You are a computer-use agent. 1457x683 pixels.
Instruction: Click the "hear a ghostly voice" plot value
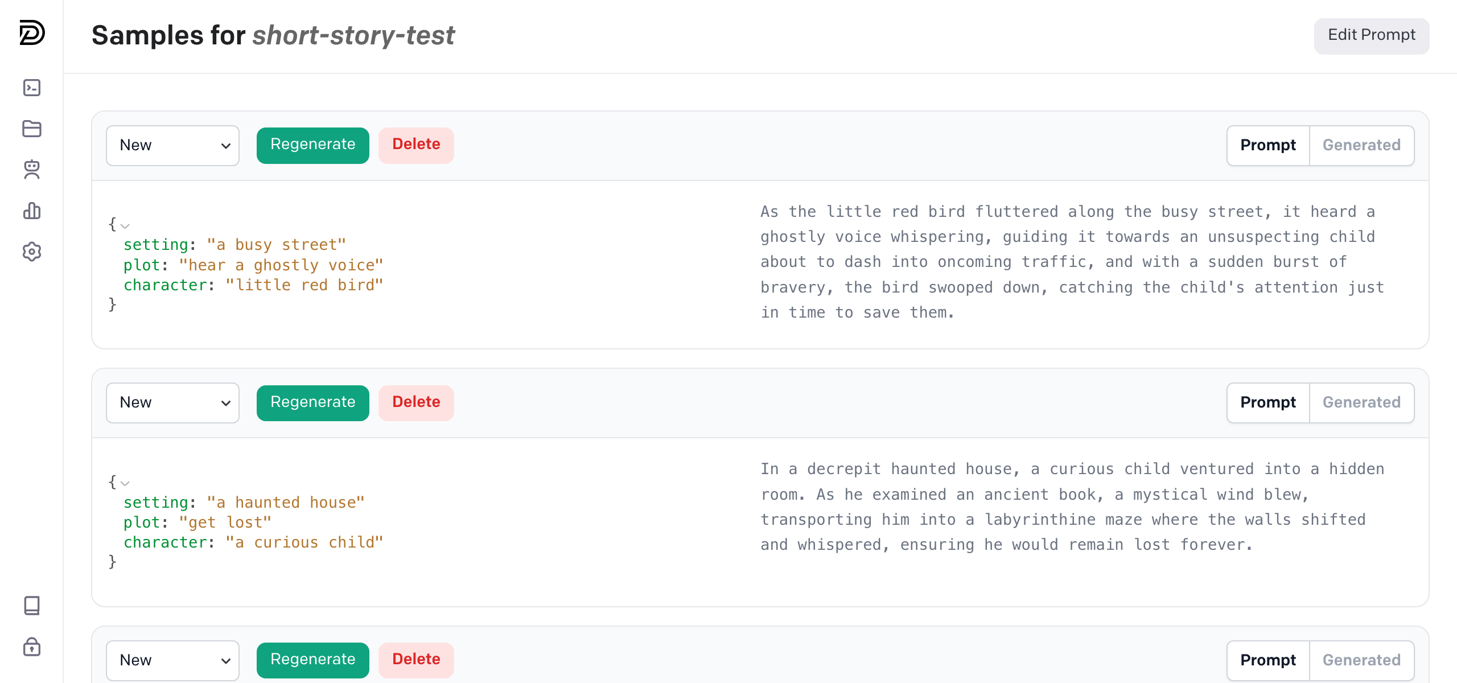(281, 265)
